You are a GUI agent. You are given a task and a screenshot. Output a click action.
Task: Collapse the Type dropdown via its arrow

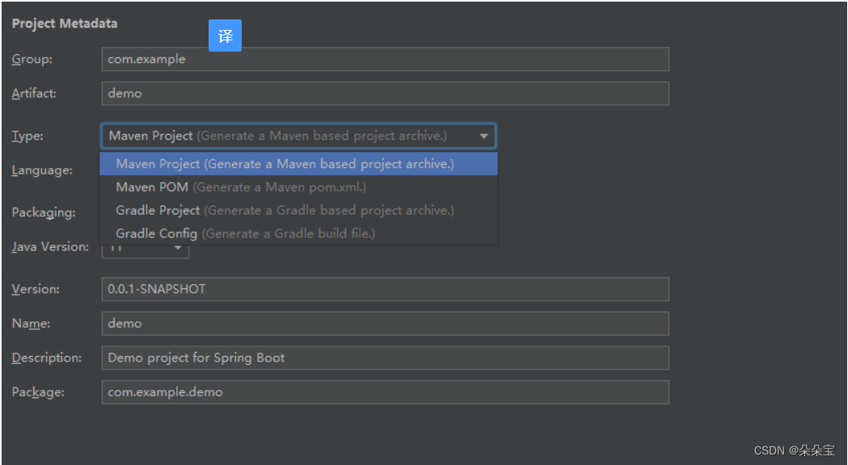tap(484, 135)
